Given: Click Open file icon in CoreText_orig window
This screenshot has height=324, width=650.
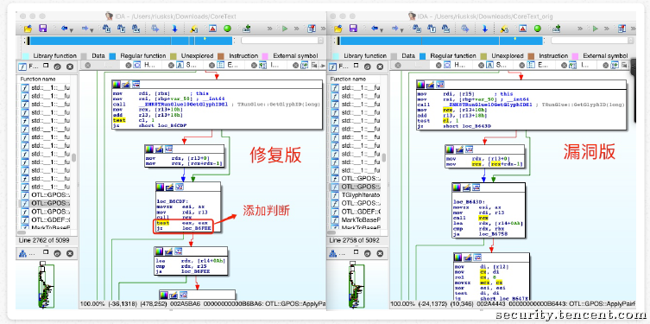Looking at the screenshot, I should pyautogui.click(x=338, y=29).
